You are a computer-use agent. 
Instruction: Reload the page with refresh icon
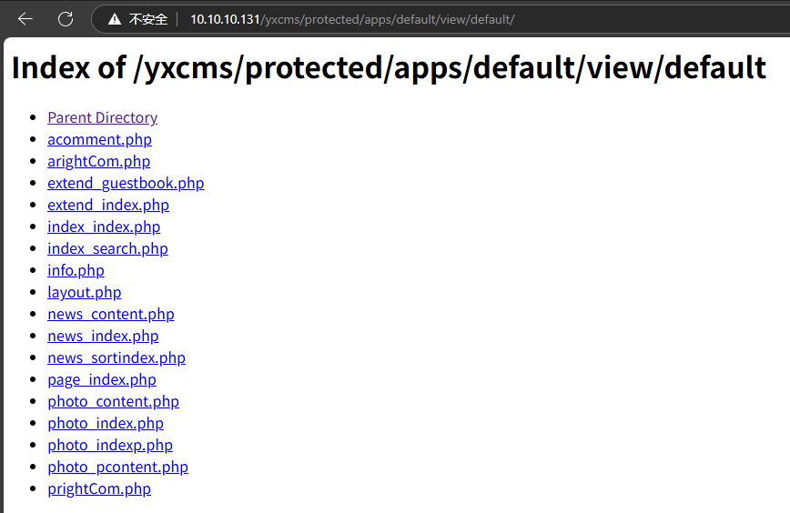[66, 19]
